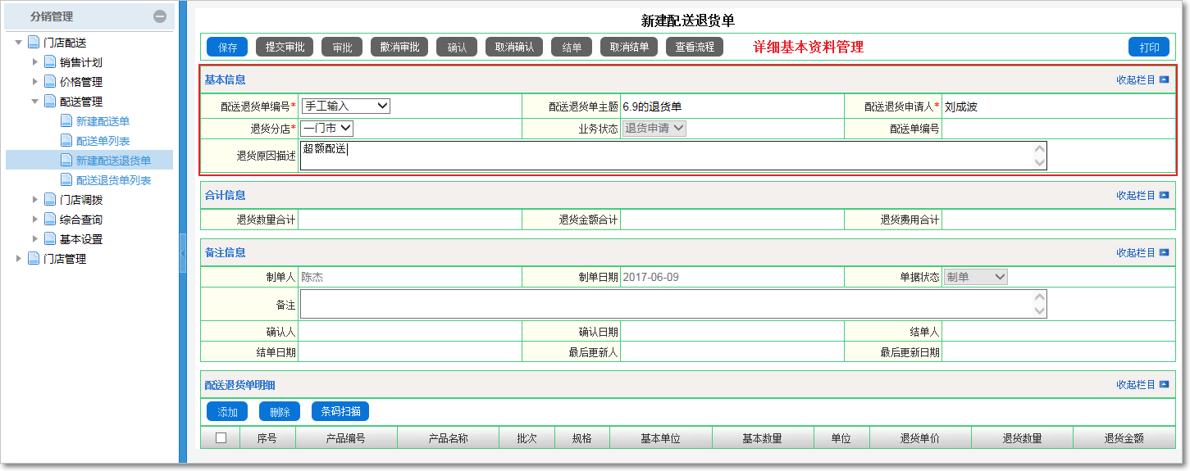Click the 备注 text area
The height and width of the screenshot is (471, 1190).
673,304
